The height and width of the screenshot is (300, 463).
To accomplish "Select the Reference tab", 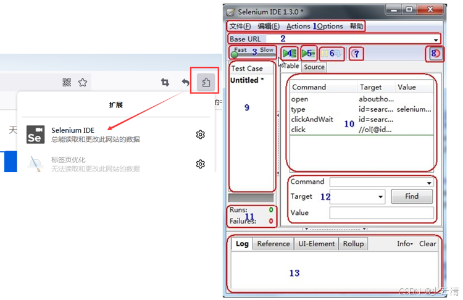I will click(273, 244).
